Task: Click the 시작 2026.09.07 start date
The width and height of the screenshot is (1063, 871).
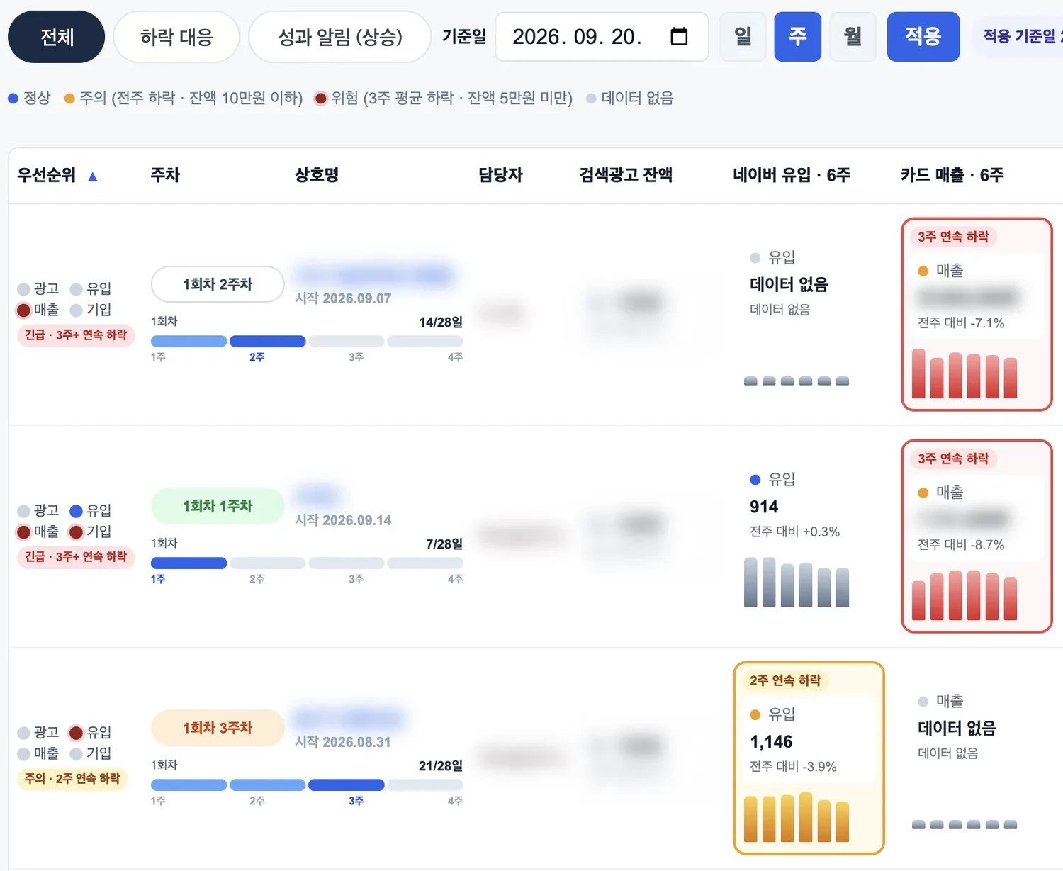Action: point(343,298)
